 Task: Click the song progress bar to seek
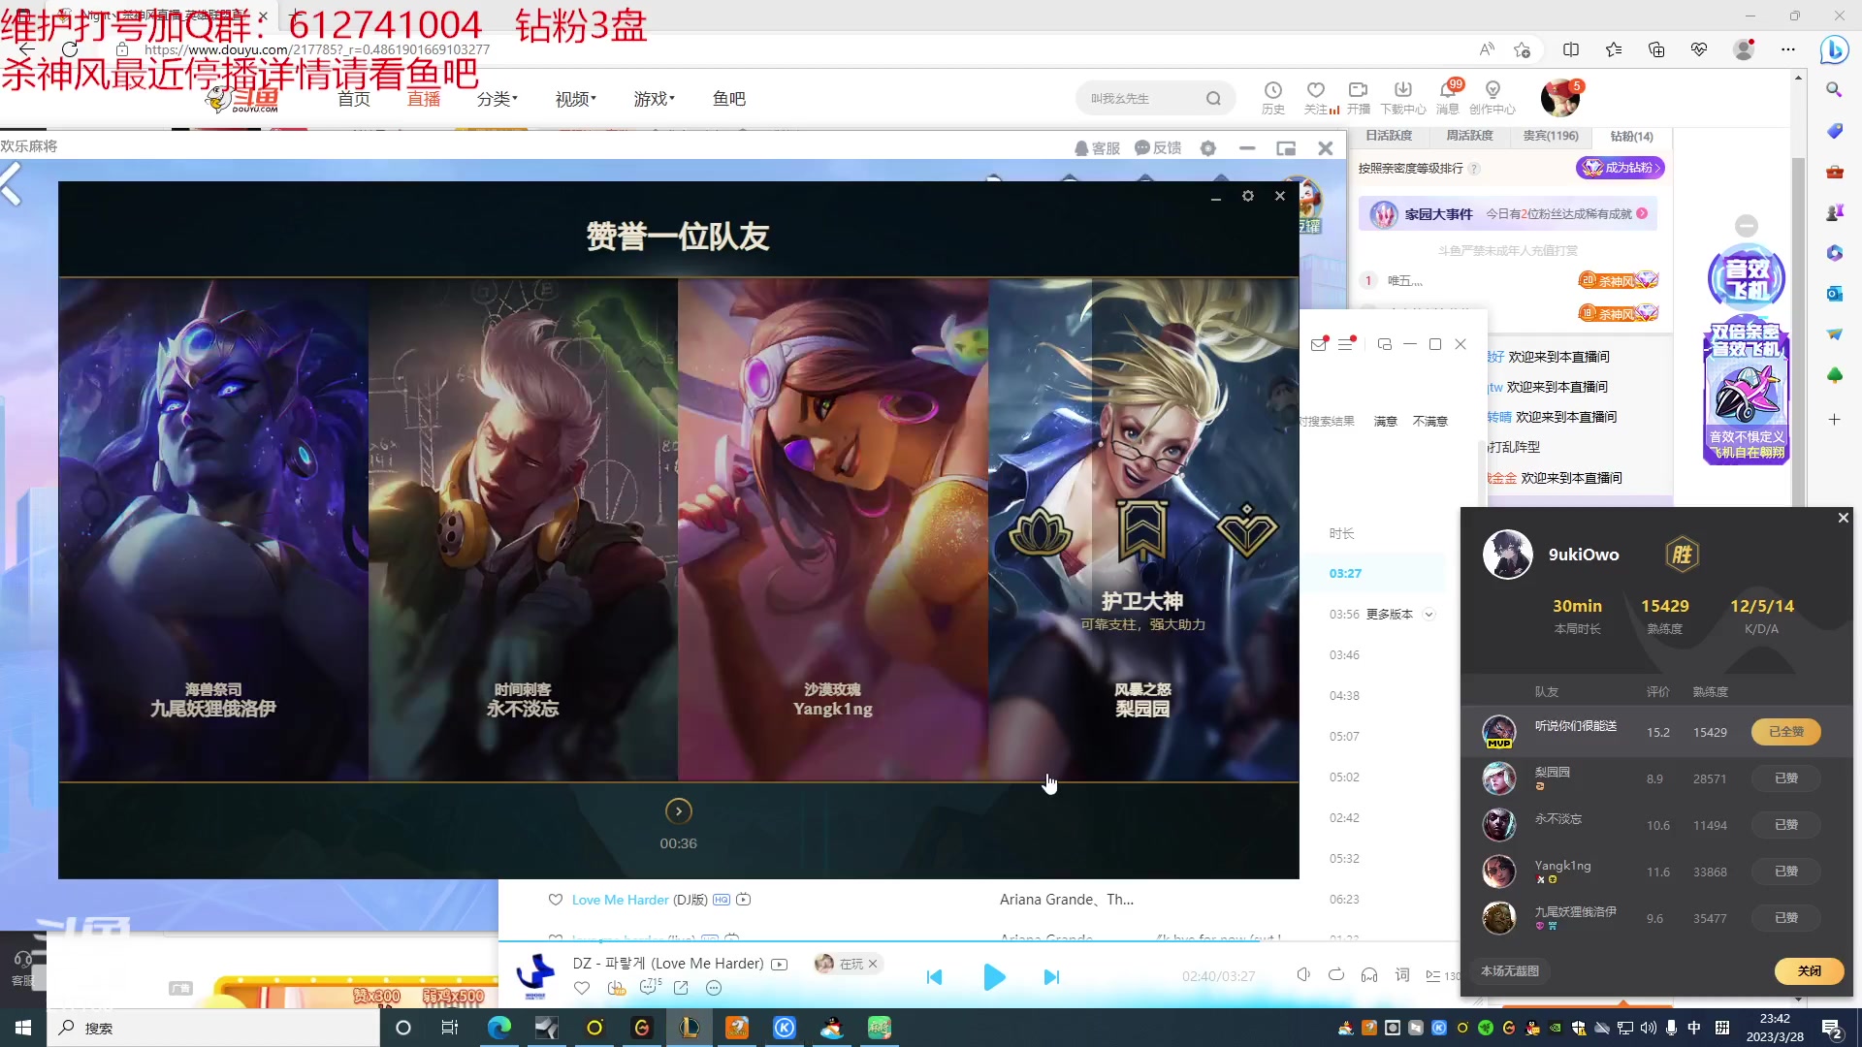[x=970, y=944]
